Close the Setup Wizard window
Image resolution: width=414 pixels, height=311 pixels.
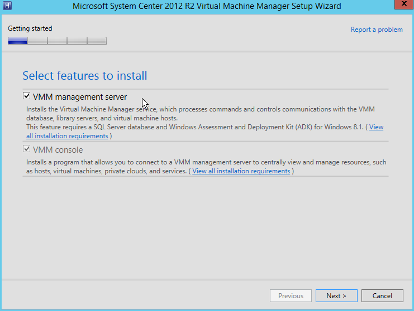point(404,4)
